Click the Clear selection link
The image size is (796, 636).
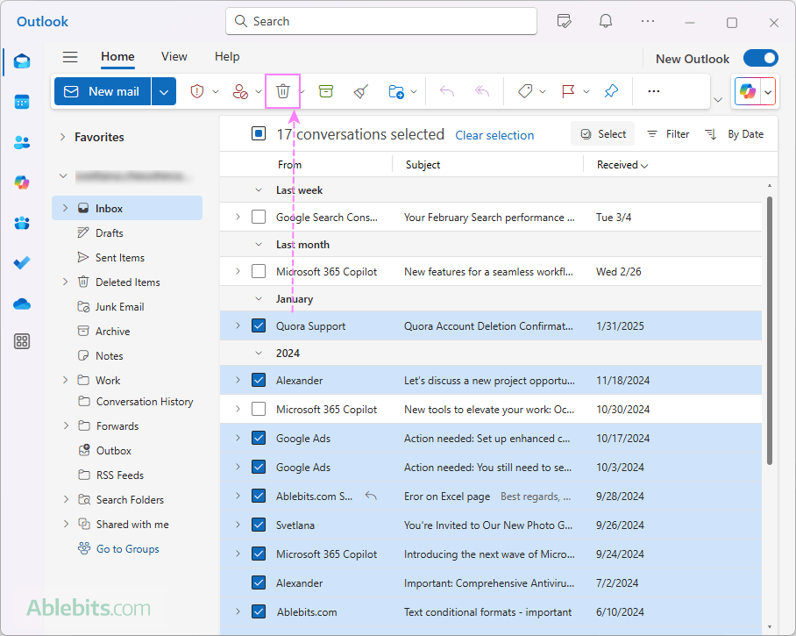(x=494, y=136)
